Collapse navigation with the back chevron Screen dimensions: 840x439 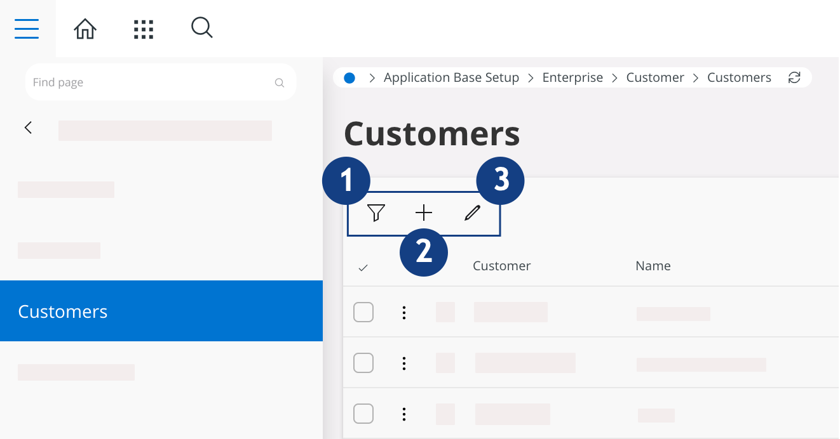(x=28, y=128)
